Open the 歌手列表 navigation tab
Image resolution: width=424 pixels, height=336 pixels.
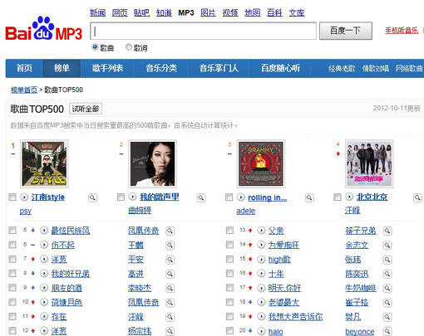(x=107, y=68)
